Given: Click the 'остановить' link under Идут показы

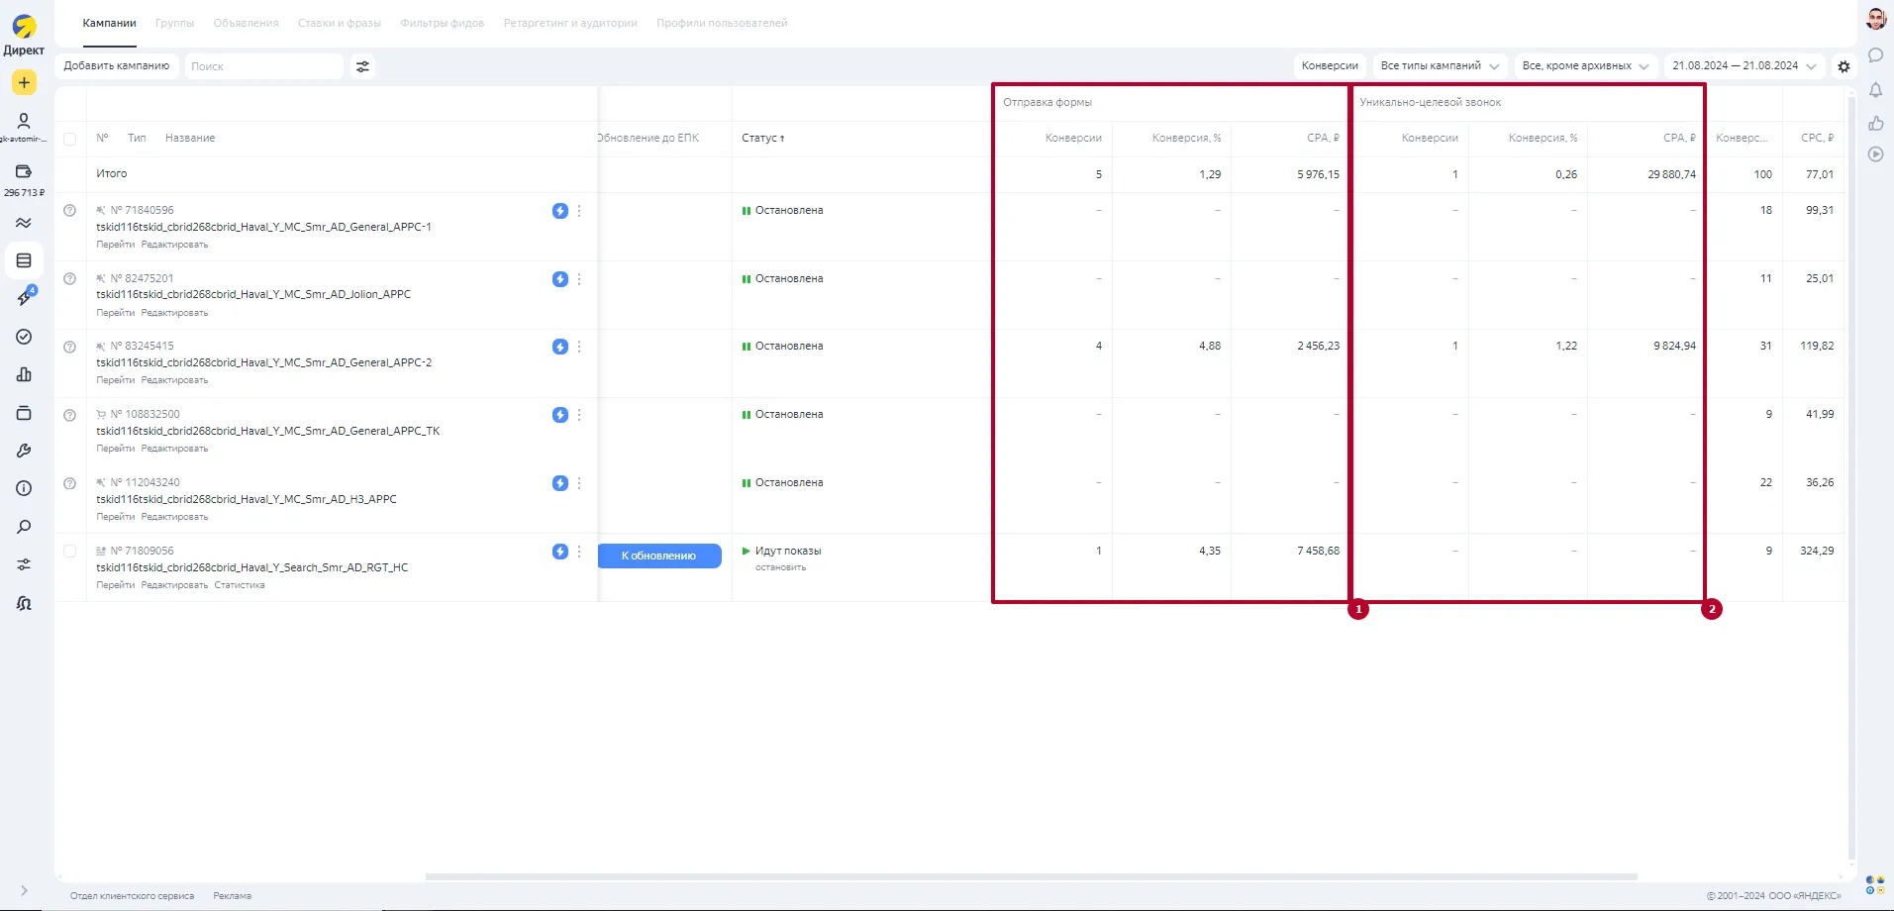Looking at the screenshot, I should (780, 567).
